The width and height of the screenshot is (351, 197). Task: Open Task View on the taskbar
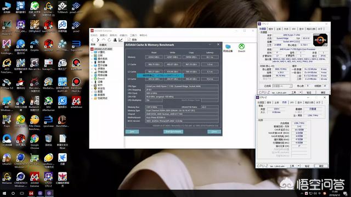point(22,193)
